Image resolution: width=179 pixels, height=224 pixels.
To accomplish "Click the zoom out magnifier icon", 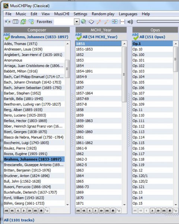I will (107, 22).
